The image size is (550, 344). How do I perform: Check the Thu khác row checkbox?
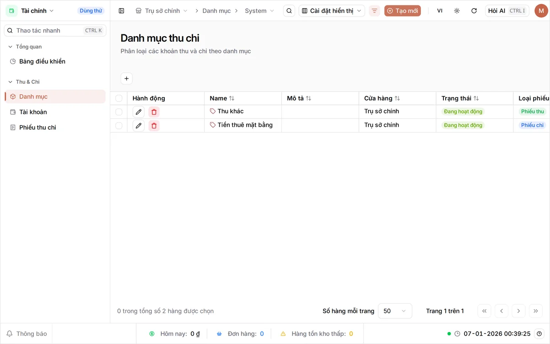coord(119,112)
